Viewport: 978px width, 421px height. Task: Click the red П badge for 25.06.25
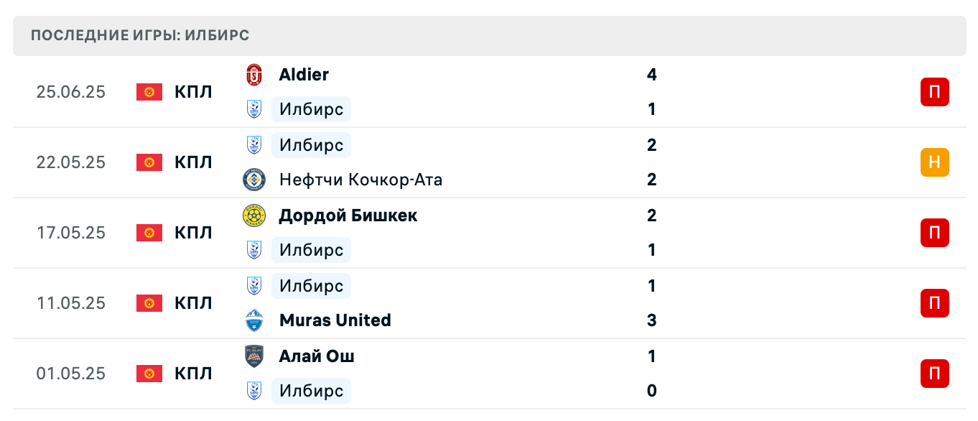point(934,92)
